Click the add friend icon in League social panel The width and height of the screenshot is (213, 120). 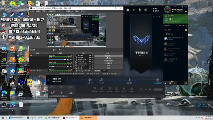(176, 25)
